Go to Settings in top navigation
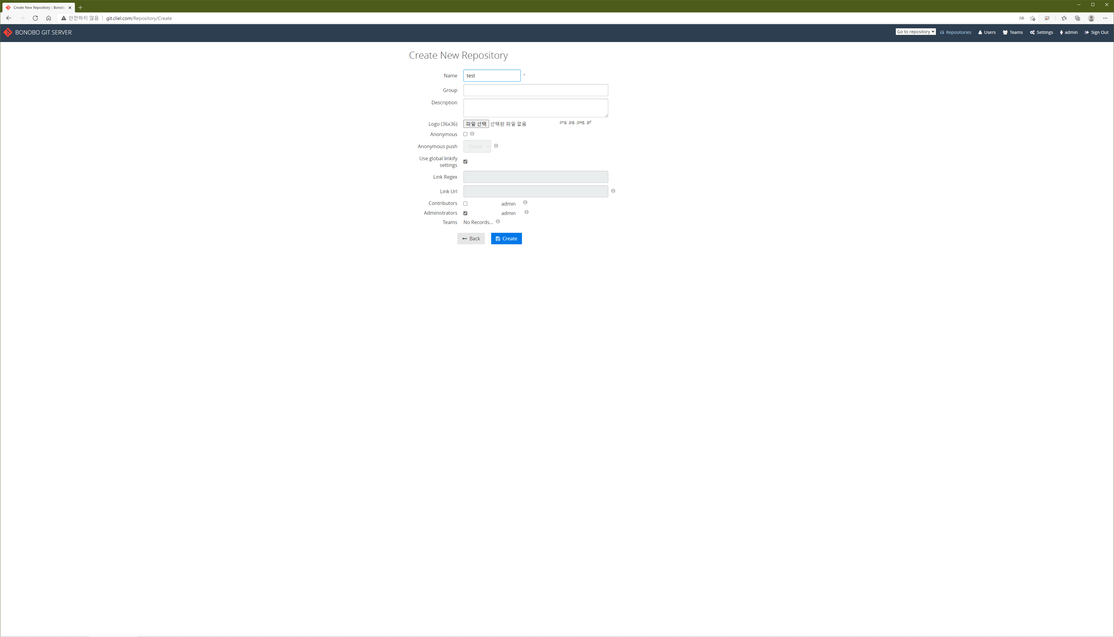This screenshot has height=637, width=1114. click(x=1042, y=32)
